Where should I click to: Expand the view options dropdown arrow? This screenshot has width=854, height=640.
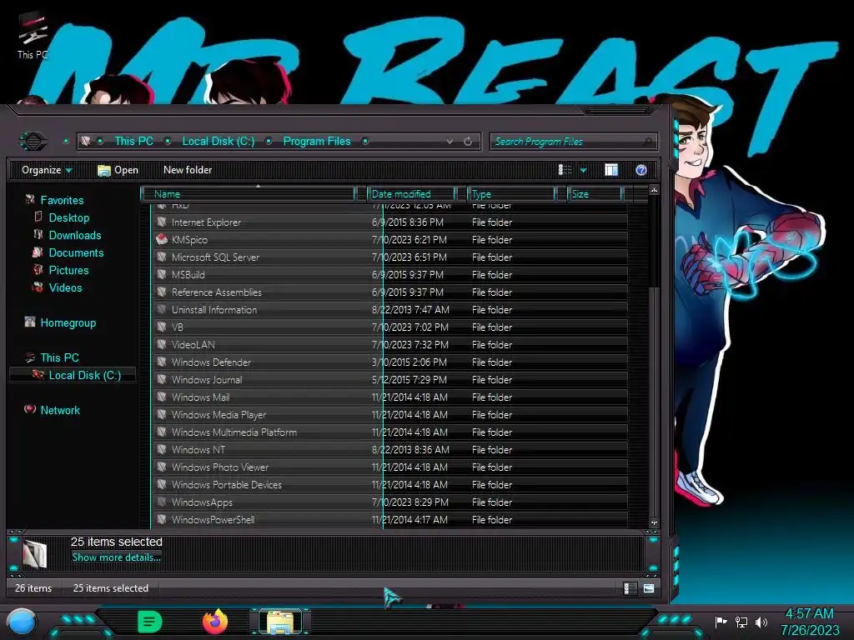point(583,170)
